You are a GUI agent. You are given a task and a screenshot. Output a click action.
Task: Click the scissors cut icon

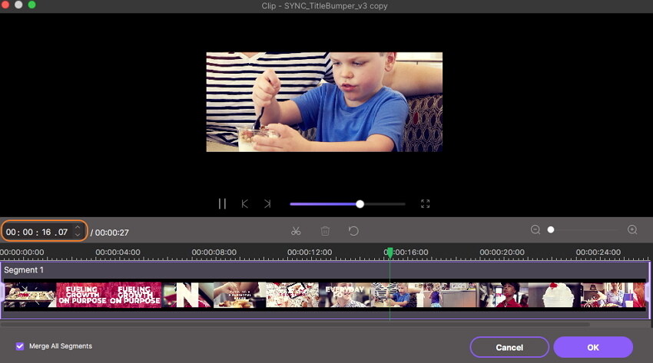click(x=296, y=231)
